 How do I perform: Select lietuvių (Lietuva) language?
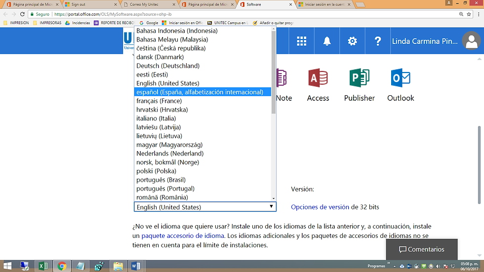[x=203, y=136]
